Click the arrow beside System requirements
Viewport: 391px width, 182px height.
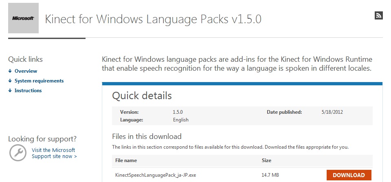tap(10, 81)
